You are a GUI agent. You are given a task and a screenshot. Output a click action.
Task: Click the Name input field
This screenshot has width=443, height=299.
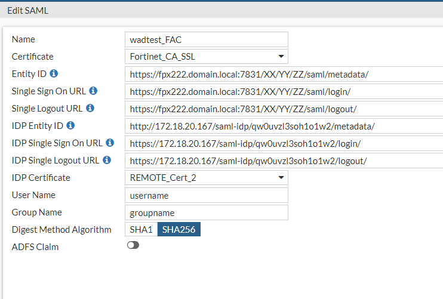[x=206, y=39]
